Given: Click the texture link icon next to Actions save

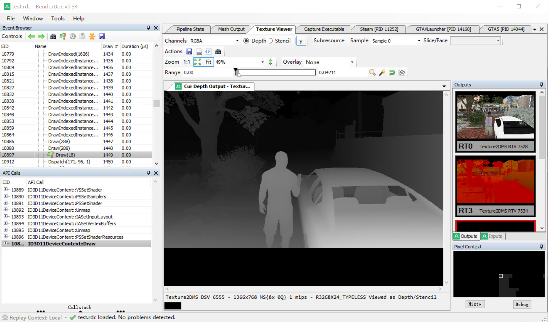Looking at the screenshot, I should point(199,51).
